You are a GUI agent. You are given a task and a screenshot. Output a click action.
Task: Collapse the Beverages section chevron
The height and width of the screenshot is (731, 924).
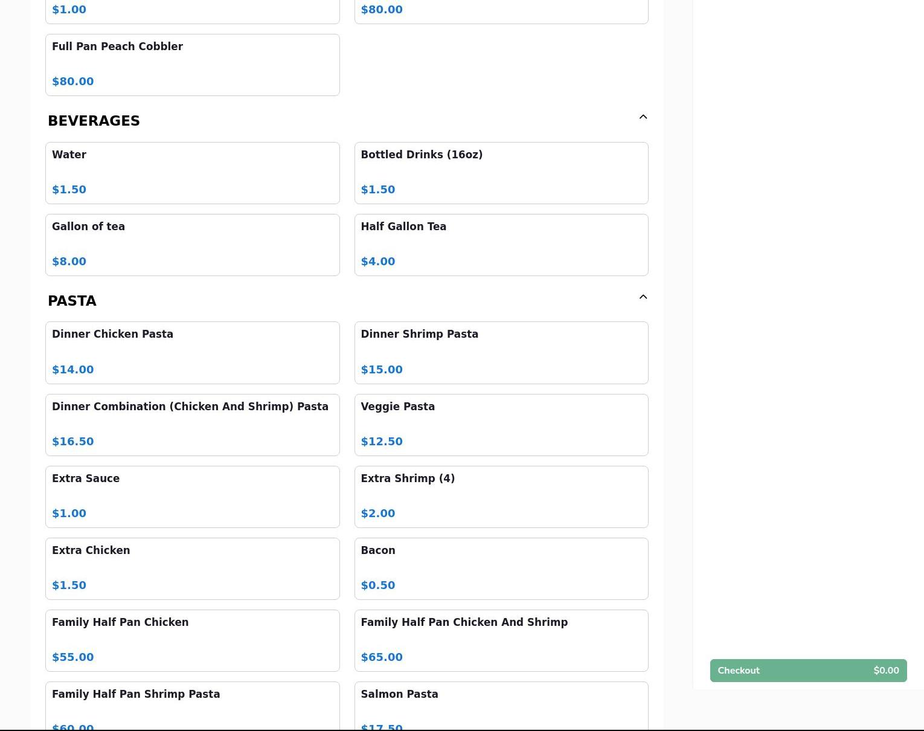click(x=643, y=117)
